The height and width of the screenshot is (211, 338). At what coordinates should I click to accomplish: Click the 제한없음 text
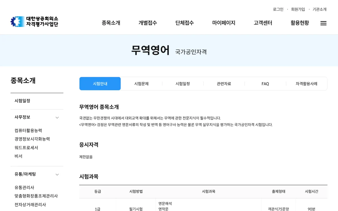tap(86, 157)
